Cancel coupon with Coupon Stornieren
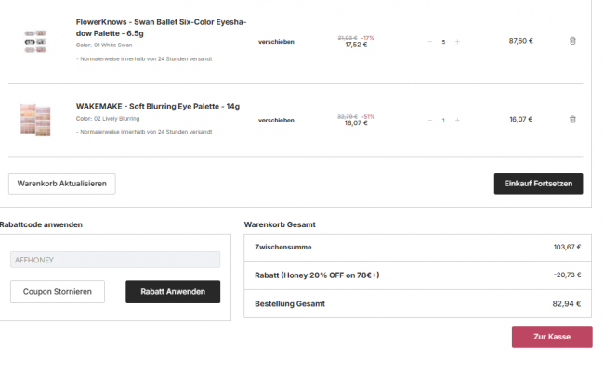The height and width of the screenshot is (371, 604). (x=58, y=292)
